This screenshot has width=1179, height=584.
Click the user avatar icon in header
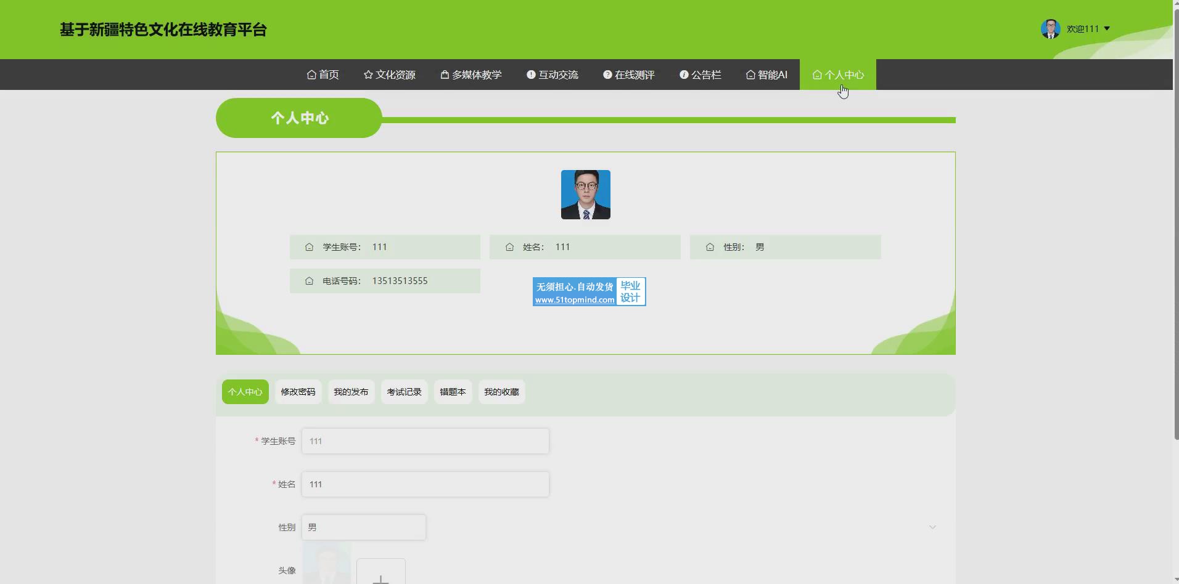tap(1050, 29)
